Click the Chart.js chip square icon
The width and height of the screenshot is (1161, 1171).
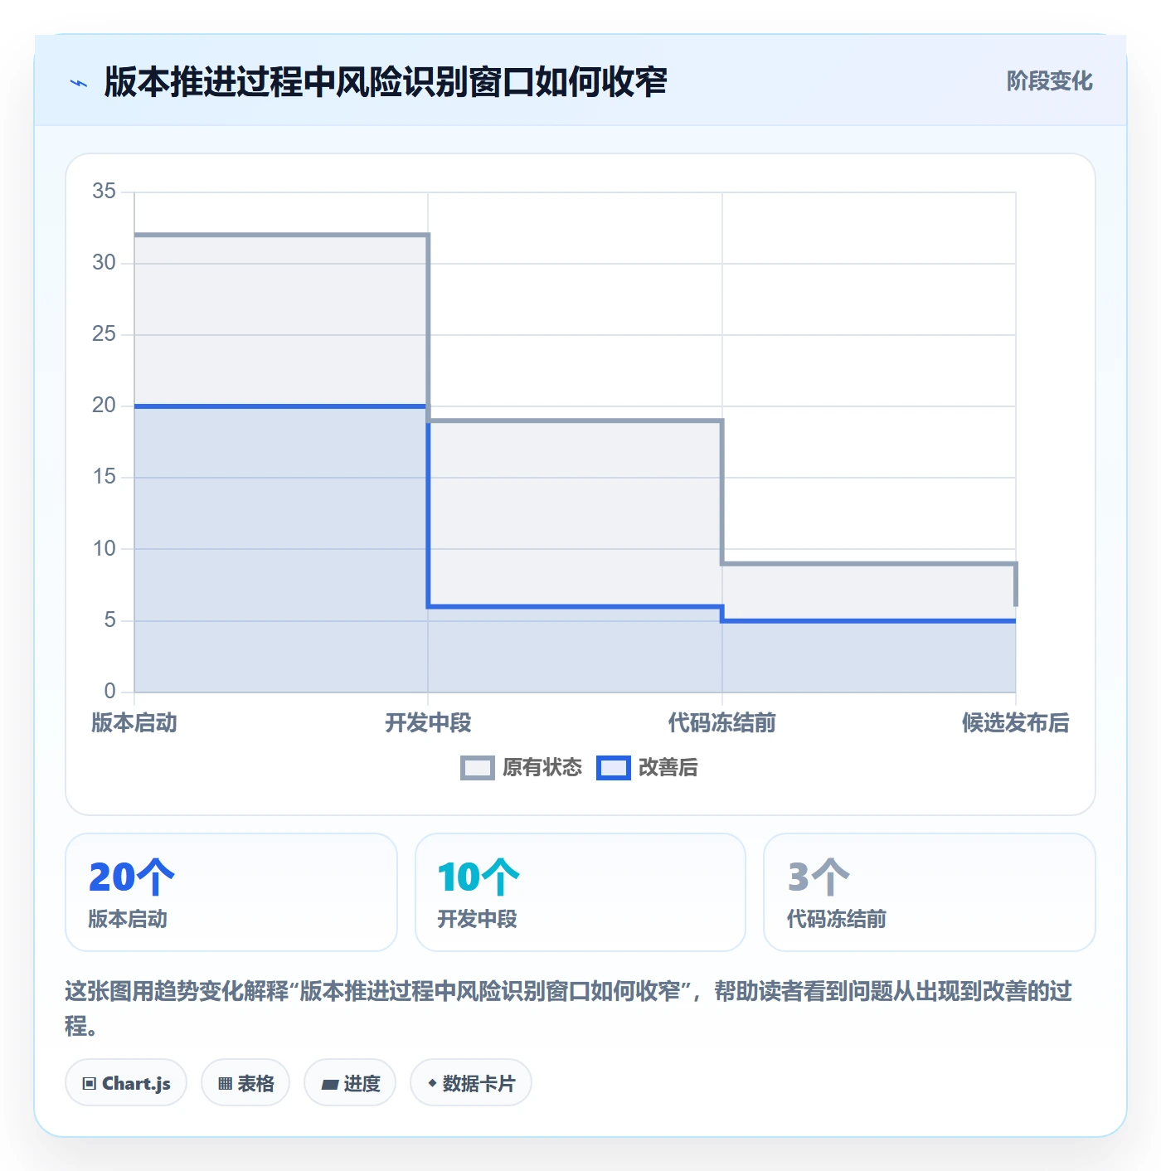pyautogui.click(x=90, y=1084)
